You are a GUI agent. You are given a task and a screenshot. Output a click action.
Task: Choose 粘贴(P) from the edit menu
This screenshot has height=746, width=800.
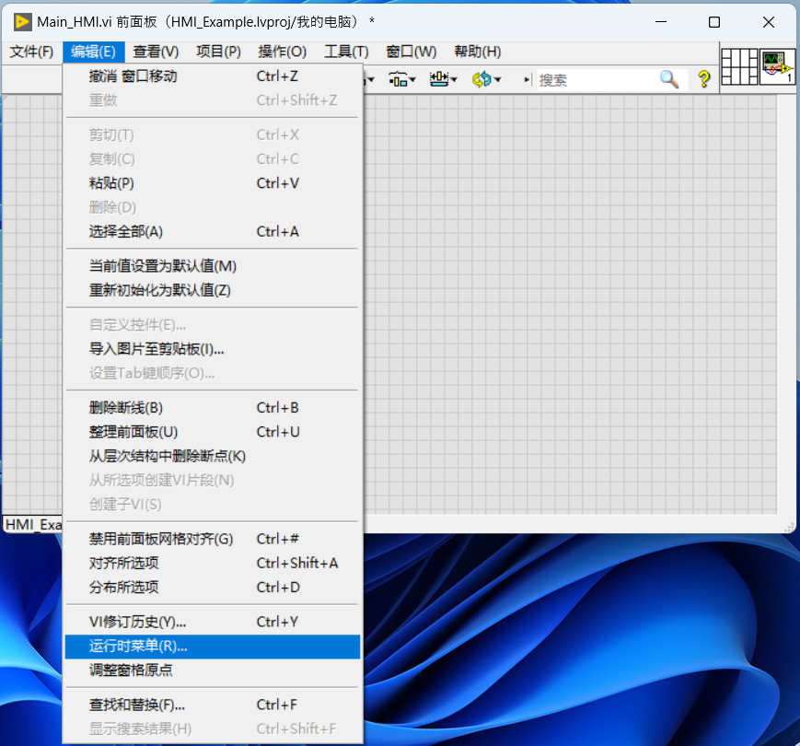(213, 183)
